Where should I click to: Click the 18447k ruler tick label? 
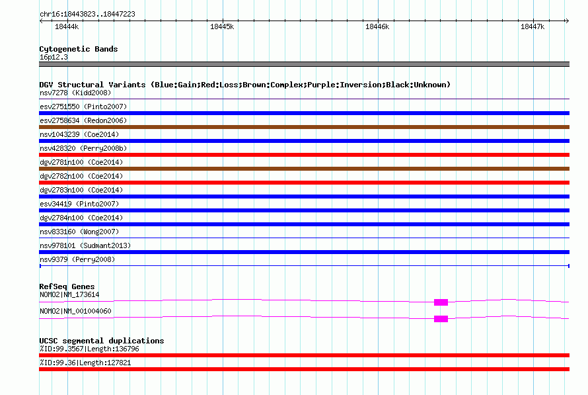pos(533,26)
